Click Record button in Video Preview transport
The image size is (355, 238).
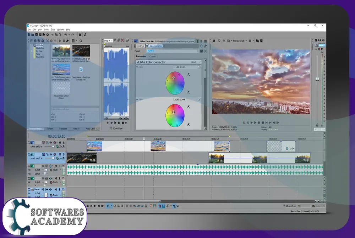[244, 123]
